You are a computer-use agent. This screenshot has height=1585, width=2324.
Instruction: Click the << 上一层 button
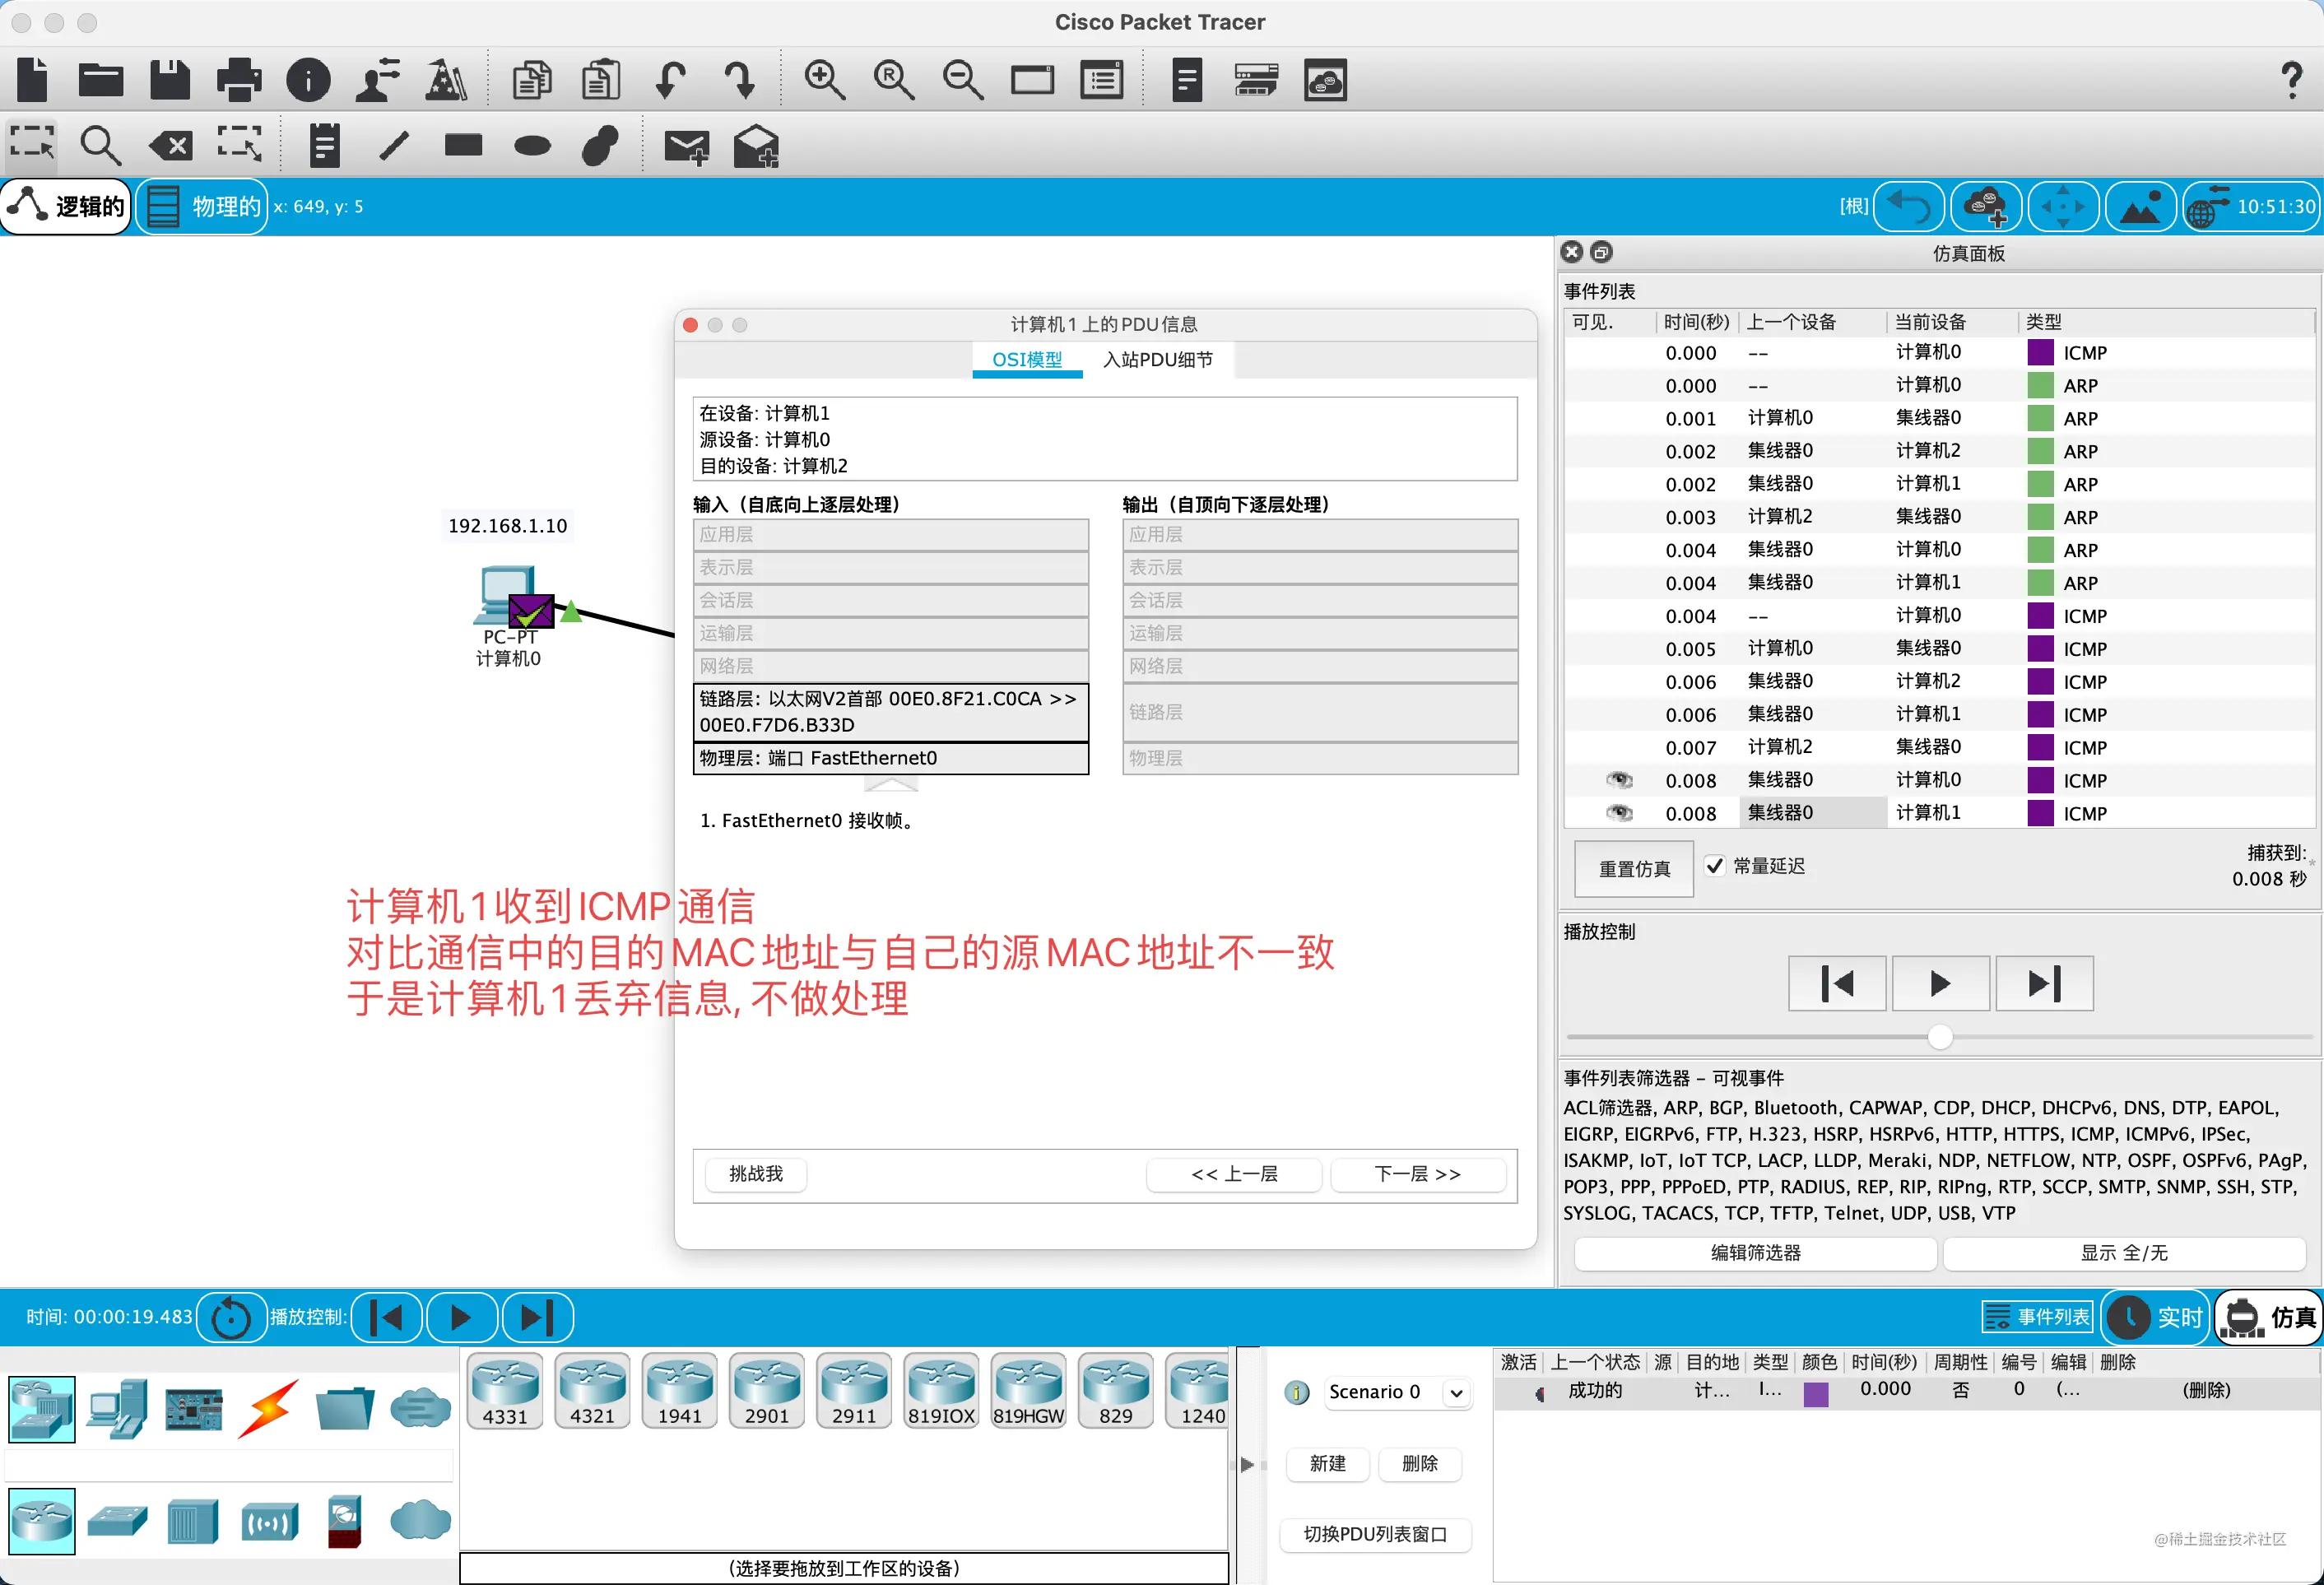coord(1234,1174)
